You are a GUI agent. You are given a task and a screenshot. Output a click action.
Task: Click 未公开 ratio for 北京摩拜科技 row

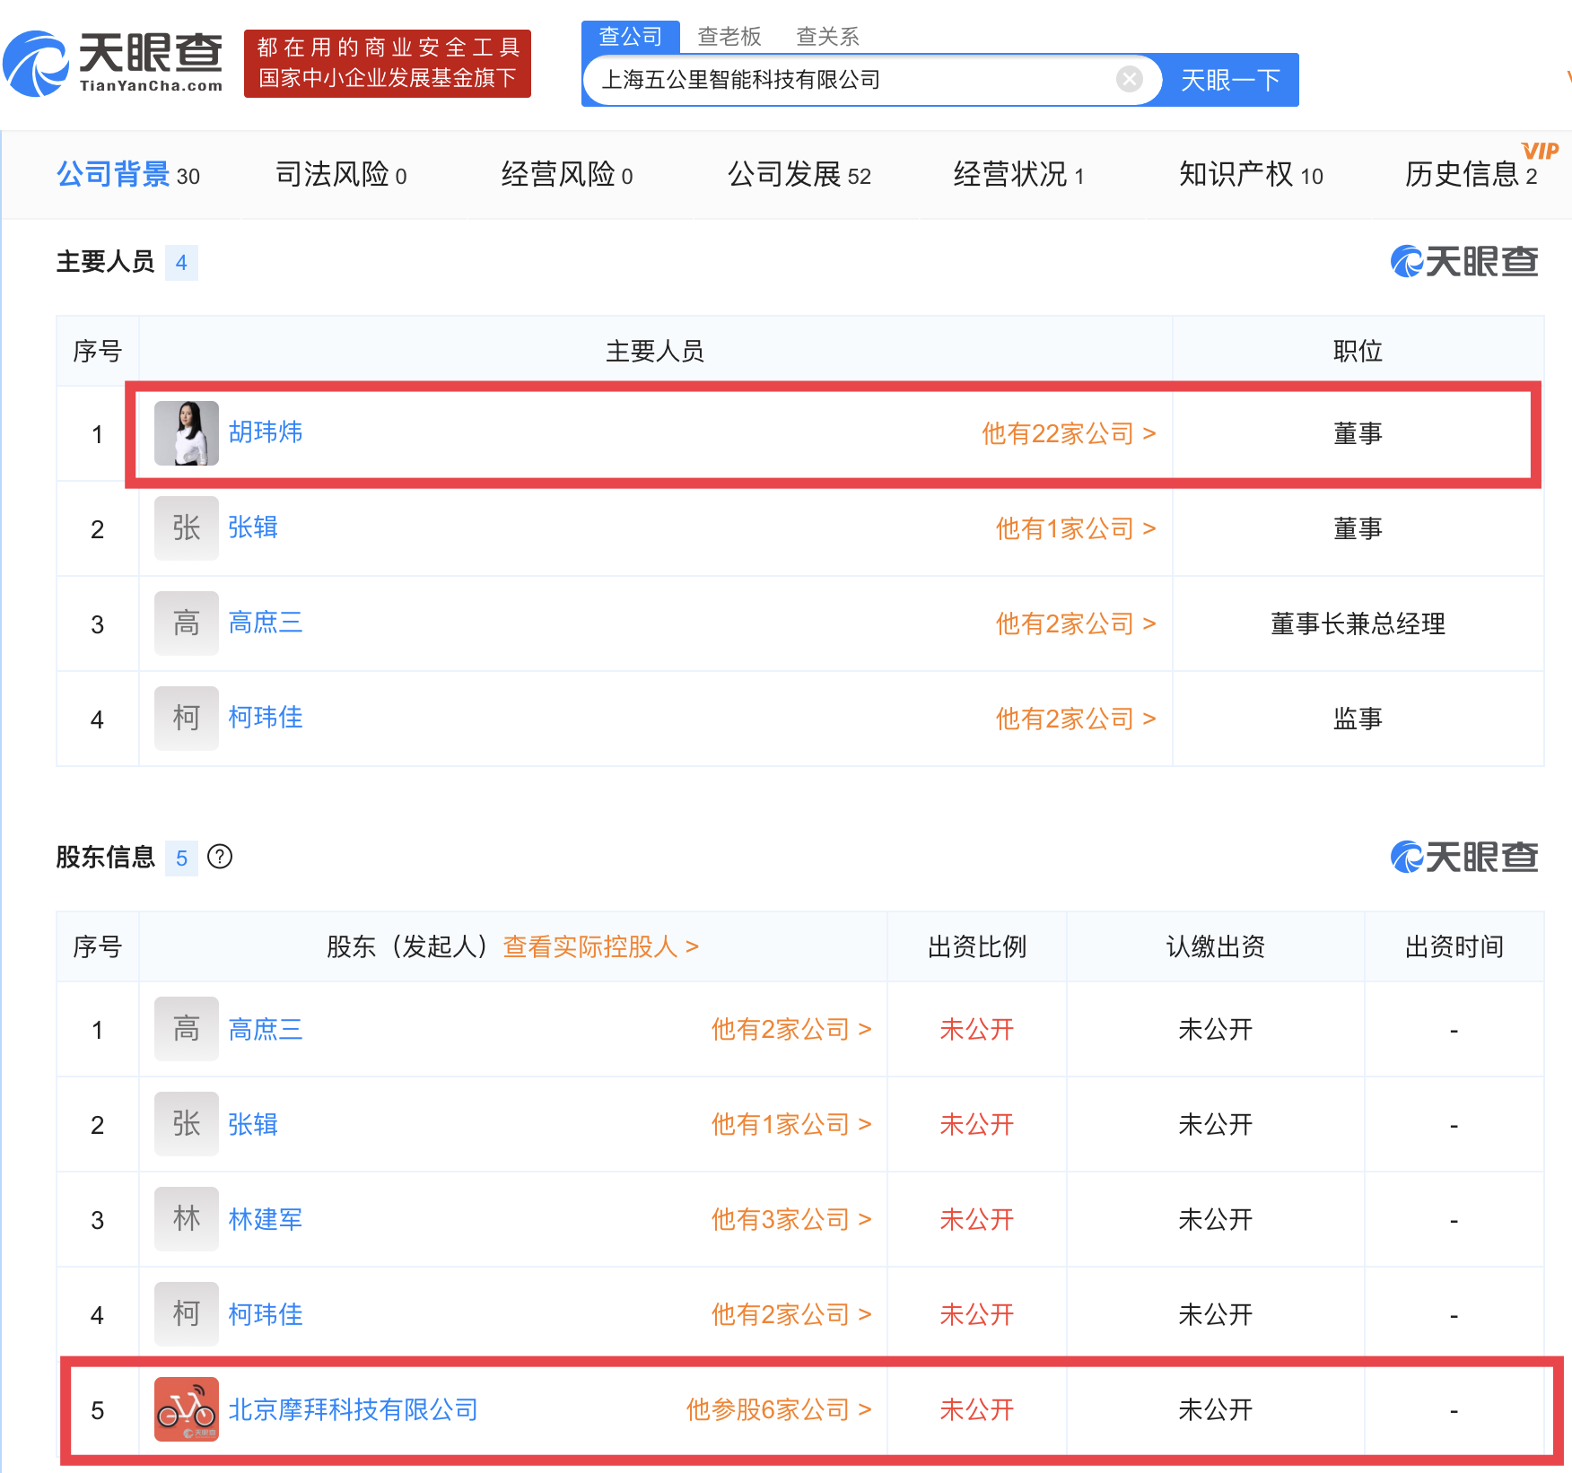977,1410
